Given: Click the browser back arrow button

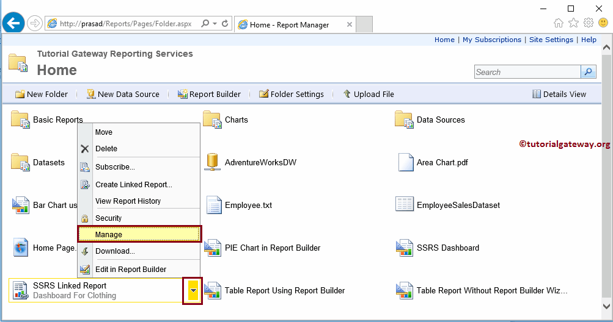Looking at the screenshot, I should pyautogui.click(x=13, y=23).
